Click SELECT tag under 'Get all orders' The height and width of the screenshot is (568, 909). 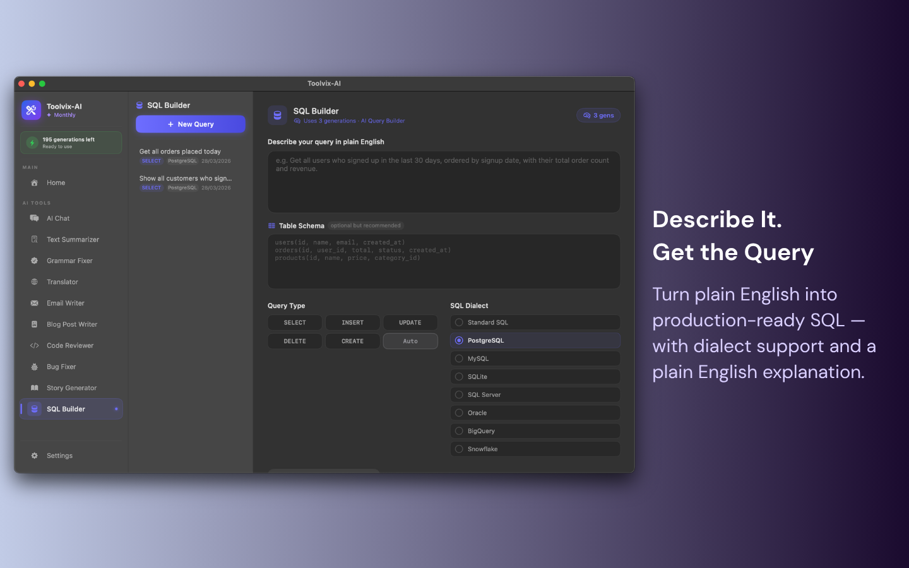tap(151, 161)
